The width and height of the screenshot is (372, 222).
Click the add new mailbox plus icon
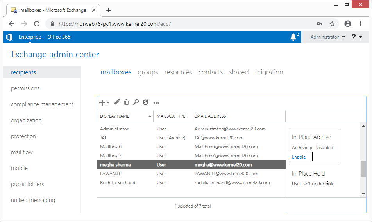[102, 102]
